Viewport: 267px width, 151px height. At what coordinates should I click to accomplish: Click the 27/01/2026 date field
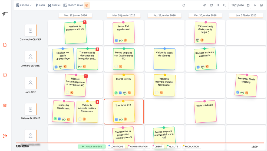[x=237, y=5]
